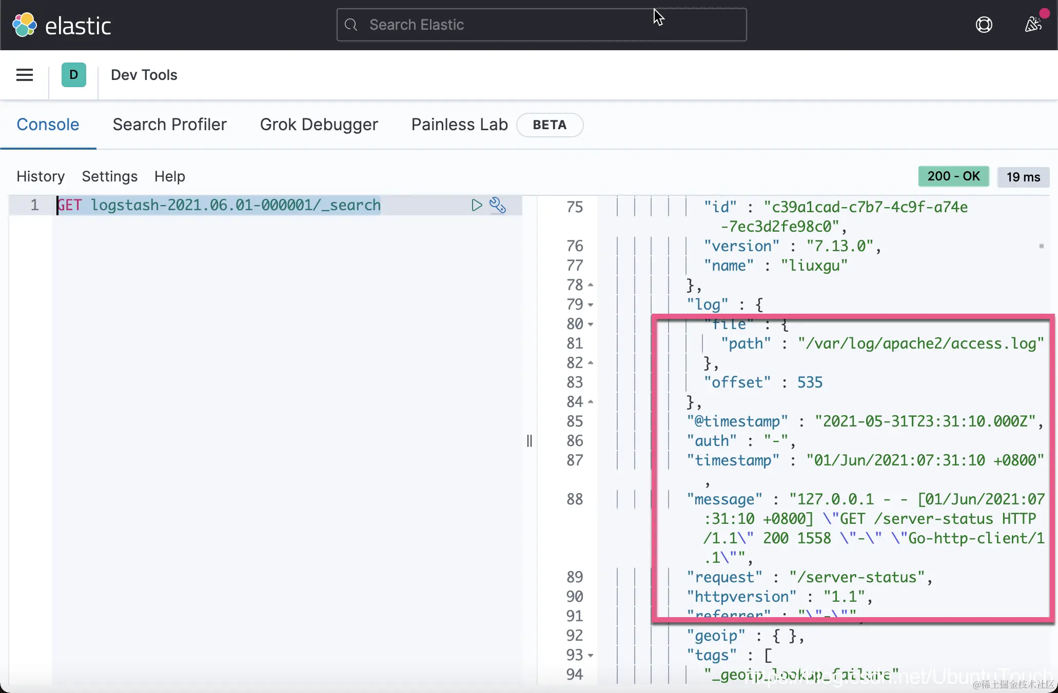Collapse the fold at line 79
Viewport: 1058px width, 693px height.
coord(591,305)
